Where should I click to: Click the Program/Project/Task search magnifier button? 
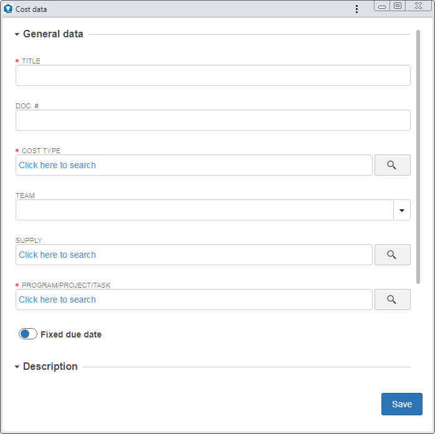392,300
